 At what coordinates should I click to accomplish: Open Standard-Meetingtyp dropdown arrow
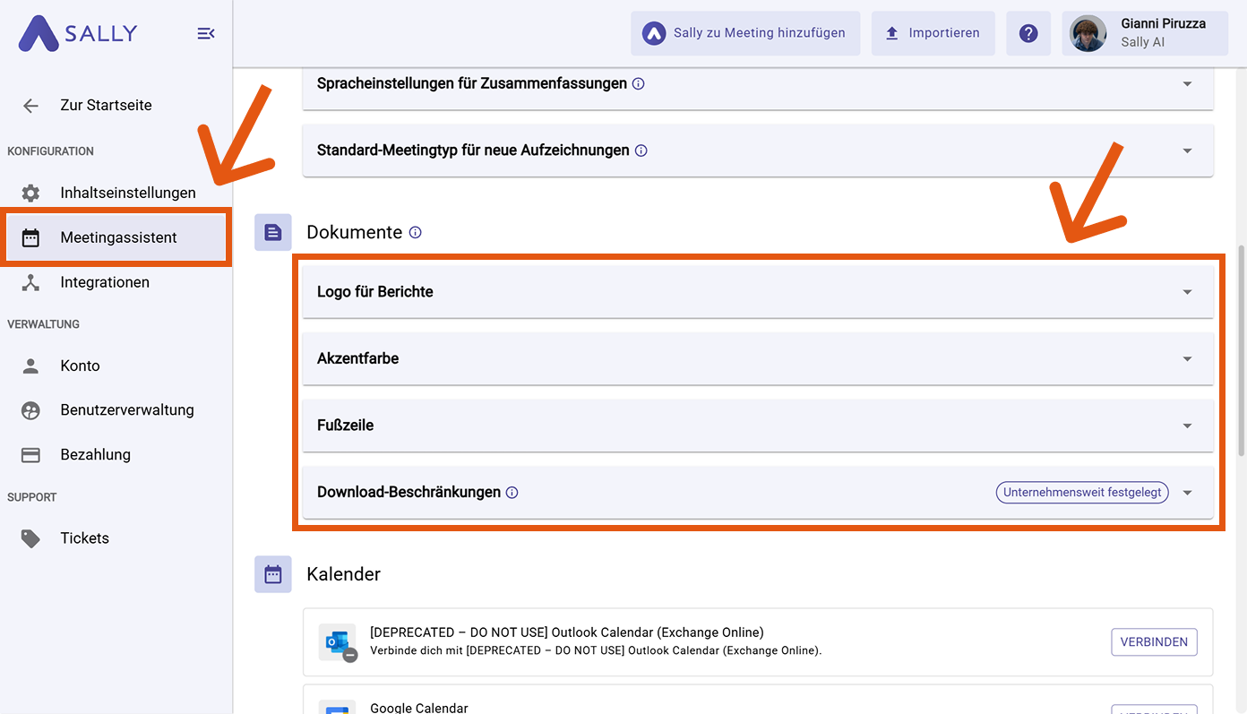1187,151
